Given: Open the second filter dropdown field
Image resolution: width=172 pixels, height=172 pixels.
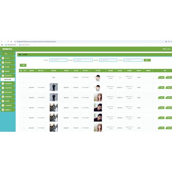Looking at the screenshot, I should tap(83, 60).
